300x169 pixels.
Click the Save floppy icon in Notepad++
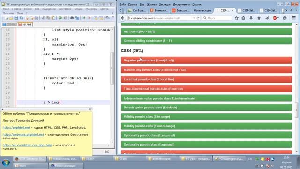(x=16, y=18)
